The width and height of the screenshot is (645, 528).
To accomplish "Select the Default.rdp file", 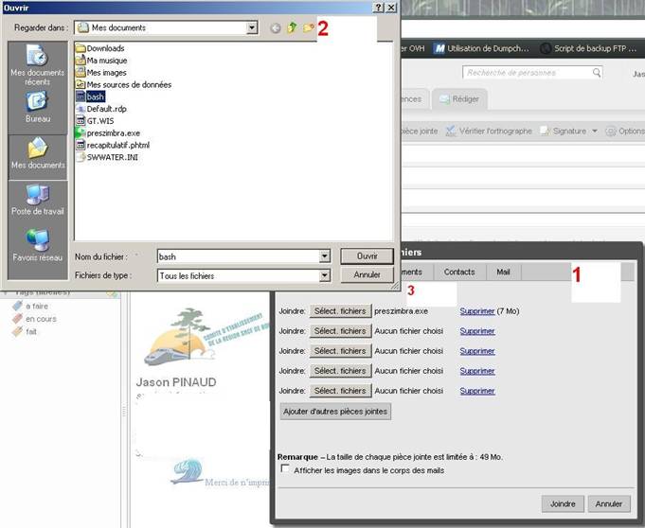I will [101, 109].
